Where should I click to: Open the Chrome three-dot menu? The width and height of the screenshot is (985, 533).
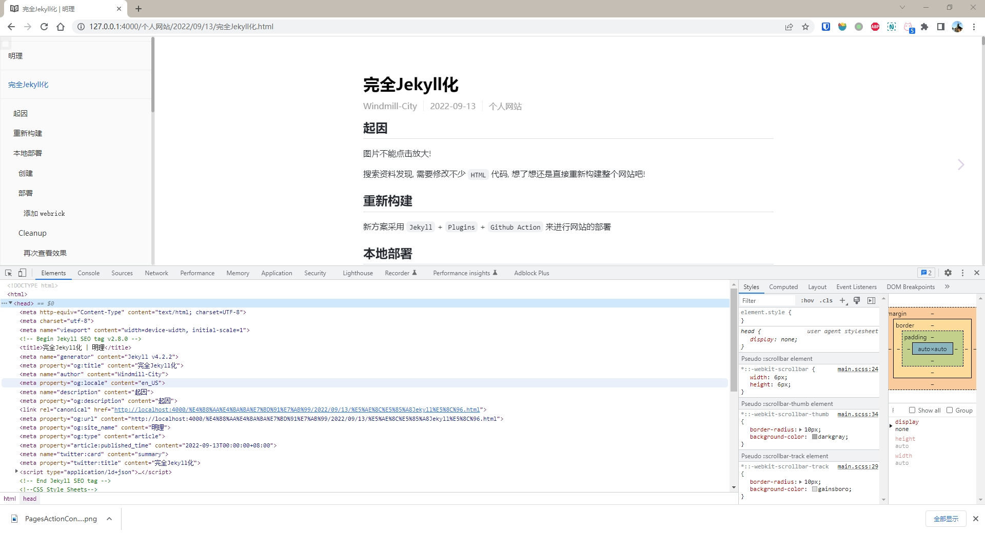point(974,27)
